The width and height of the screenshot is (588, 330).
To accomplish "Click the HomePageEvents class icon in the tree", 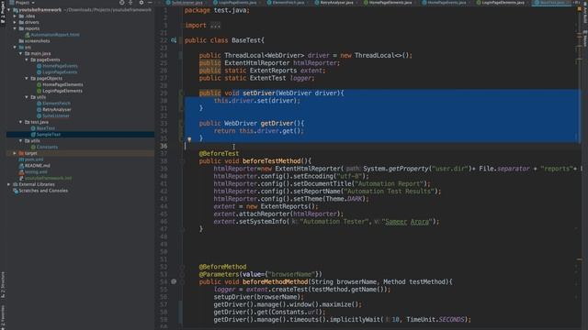I will [39, 66].
